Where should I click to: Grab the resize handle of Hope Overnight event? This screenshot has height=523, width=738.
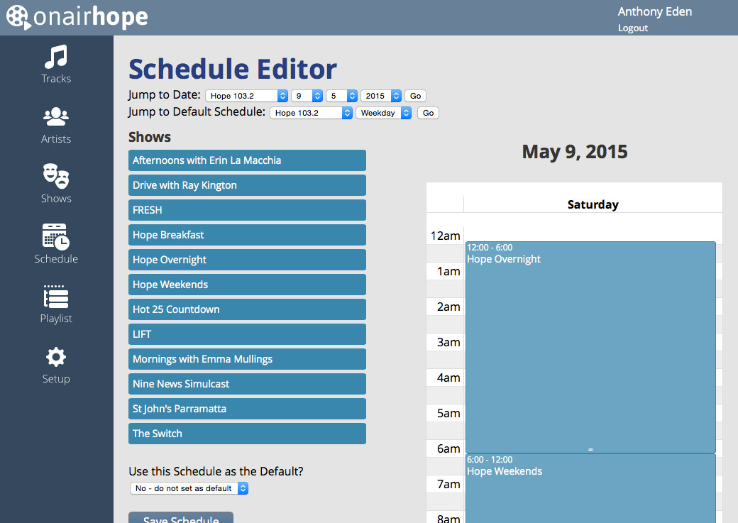coord(590,450)
